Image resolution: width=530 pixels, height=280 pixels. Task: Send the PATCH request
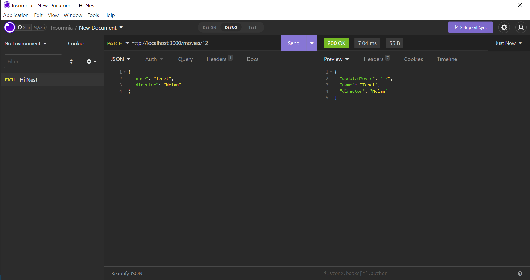click(x=294, y=43)
